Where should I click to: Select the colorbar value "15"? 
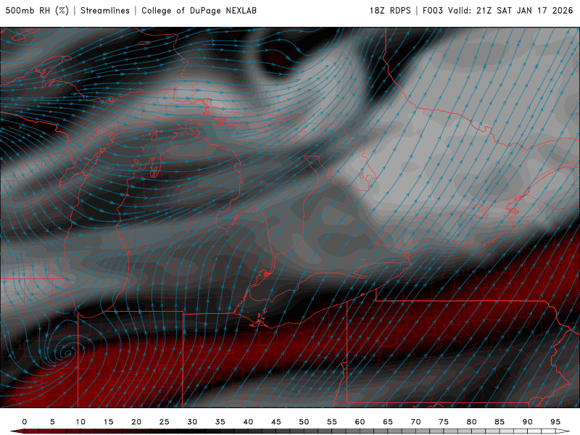pos(108,422)
